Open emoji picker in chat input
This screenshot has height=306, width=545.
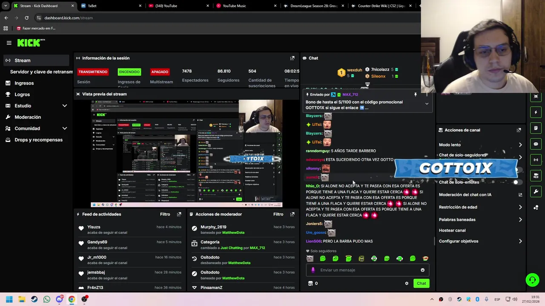(x=422, y=270)
